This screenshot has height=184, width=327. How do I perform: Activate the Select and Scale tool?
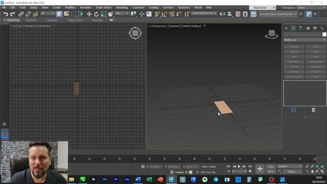click(103, 14)
